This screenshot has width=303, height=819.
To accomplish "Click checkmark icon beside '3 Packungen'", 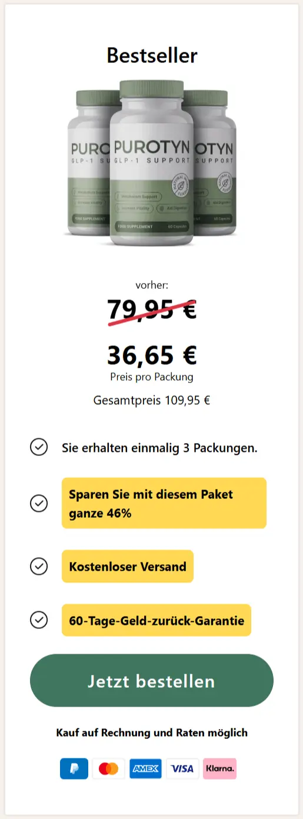I will [39, 447].
